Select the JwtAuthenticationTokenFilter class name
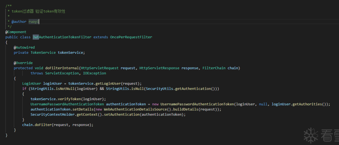 pyautogui.click(x=62, y=37)
